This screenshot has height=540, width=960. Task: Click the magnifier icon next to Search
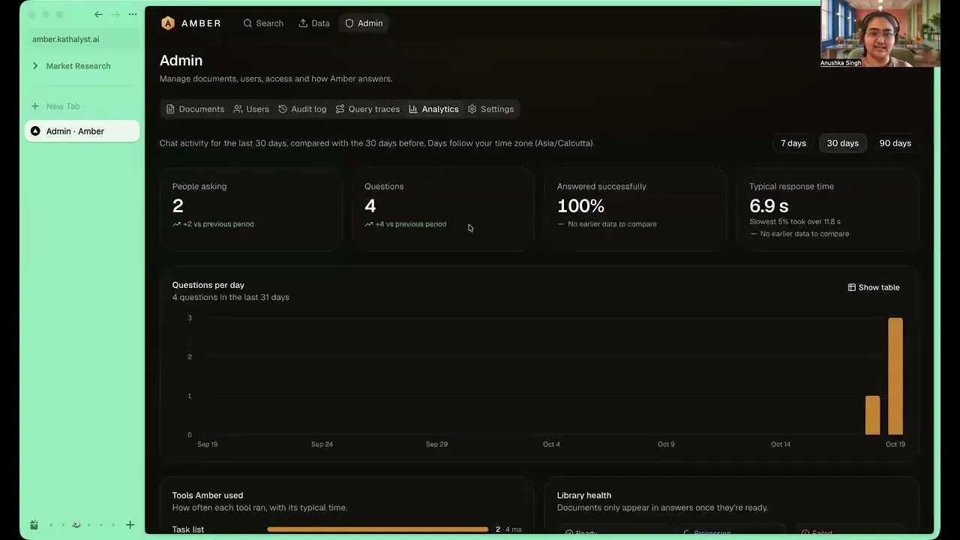(x=247, y=23)
